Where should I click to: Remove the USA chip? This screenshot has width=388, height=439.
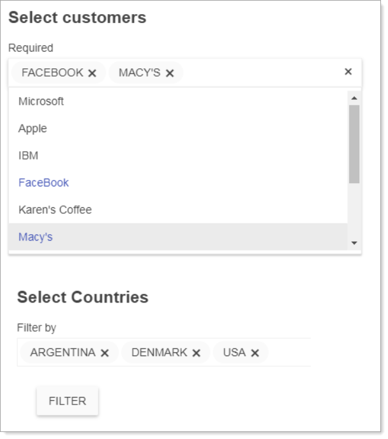[255, 353]
